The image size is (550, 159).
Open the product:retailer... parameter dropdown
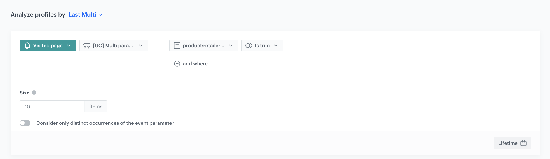[203, 46]
